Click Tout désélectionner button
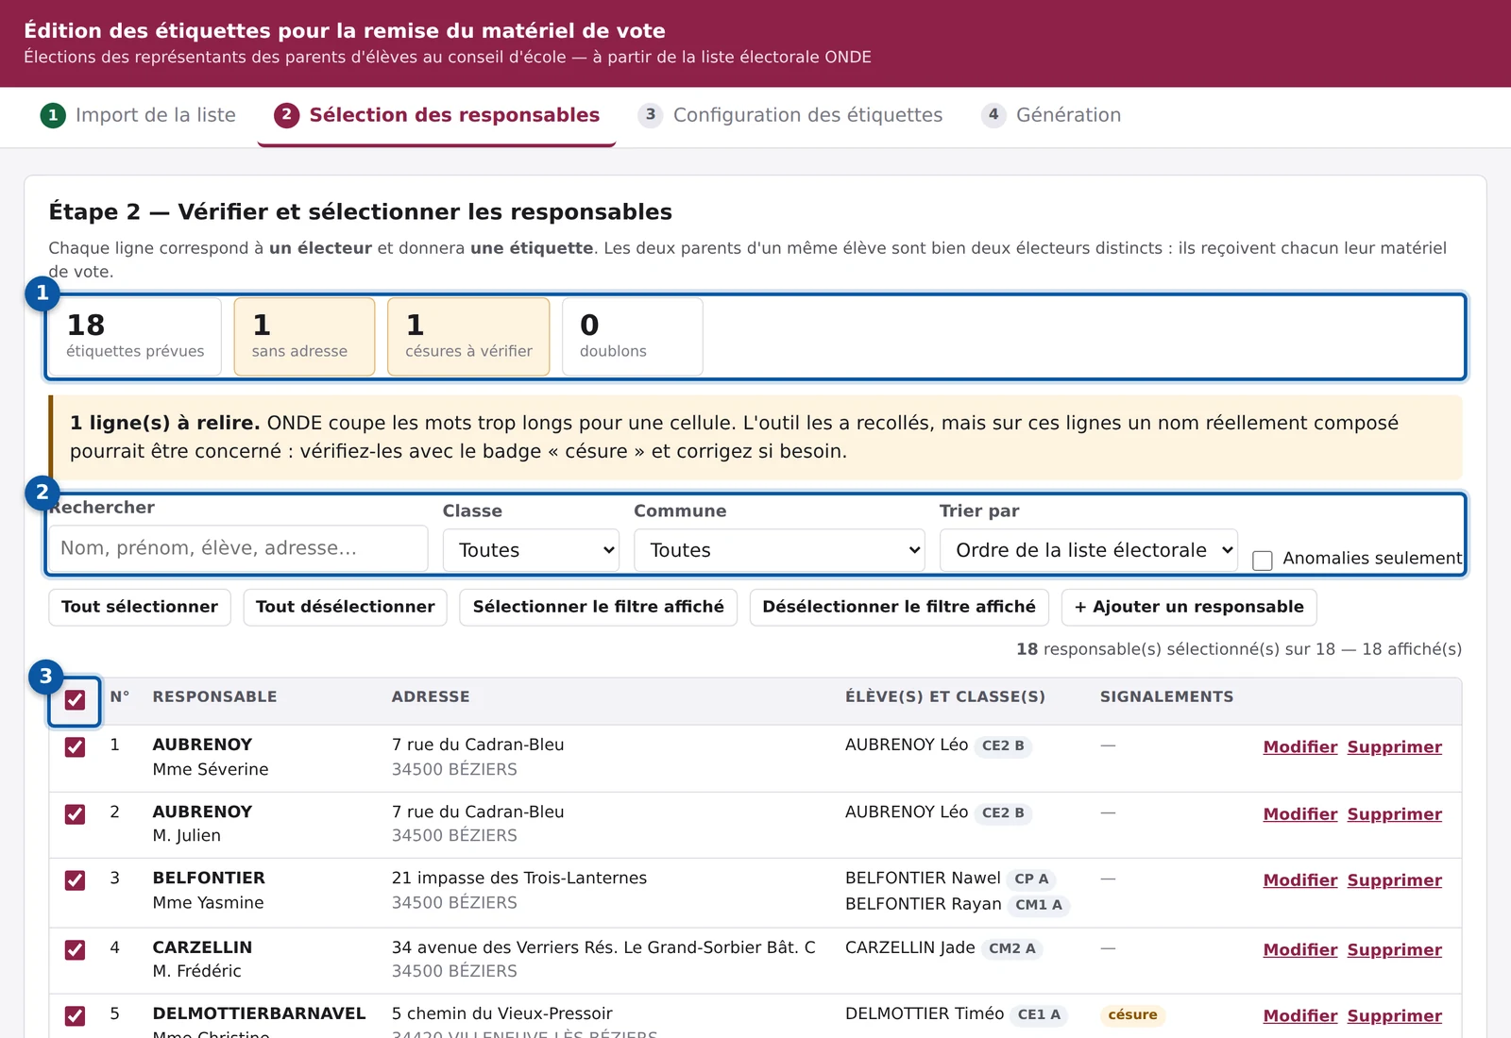The image size is (1511, 1038). pos(345,607)
